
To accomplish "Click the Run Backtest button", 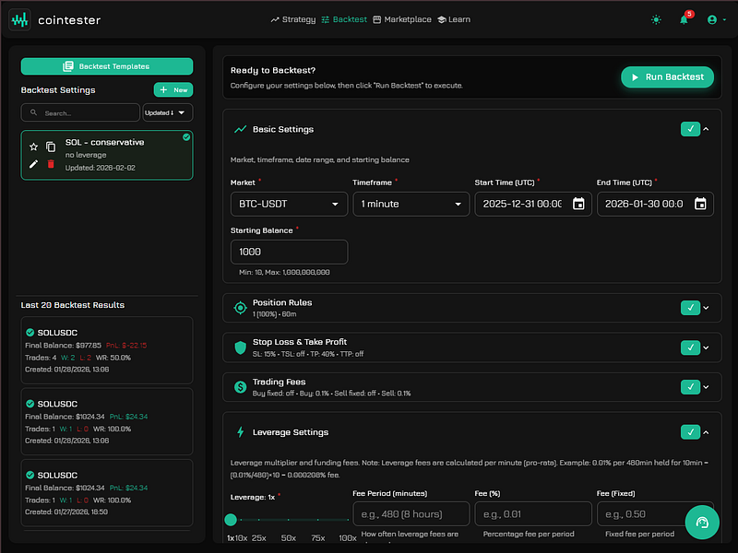I will (667, 77).
